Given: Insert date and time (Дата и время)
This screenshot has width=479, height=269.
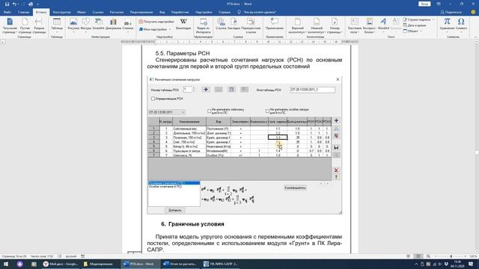Looking at the screenshot, I should click(415, 25).
